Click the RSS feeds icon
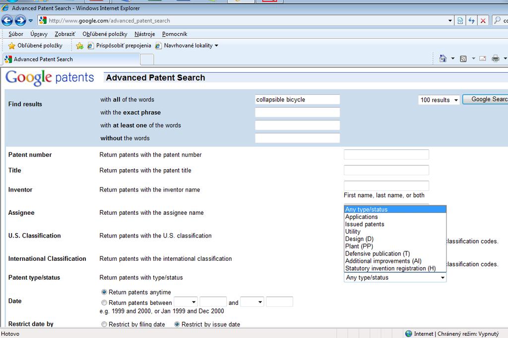Image resolution: width=508 pixels, height=338 pixels. click(x=463, y=58)
